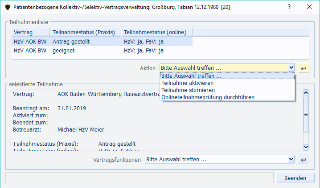320x188 pixels.
Task: Confirm Aktion with the enter-arrow button
Action: (x=304, y=68)
